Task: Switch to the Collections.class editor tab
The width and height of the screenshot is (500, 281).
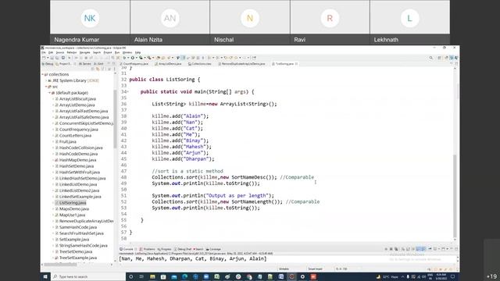Action: point(200,64)
